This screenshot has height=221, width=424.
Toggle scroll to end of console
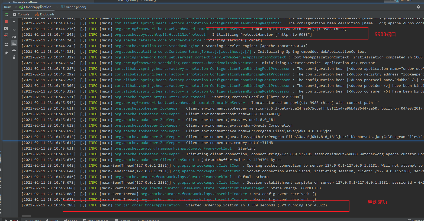click(14, 43)
